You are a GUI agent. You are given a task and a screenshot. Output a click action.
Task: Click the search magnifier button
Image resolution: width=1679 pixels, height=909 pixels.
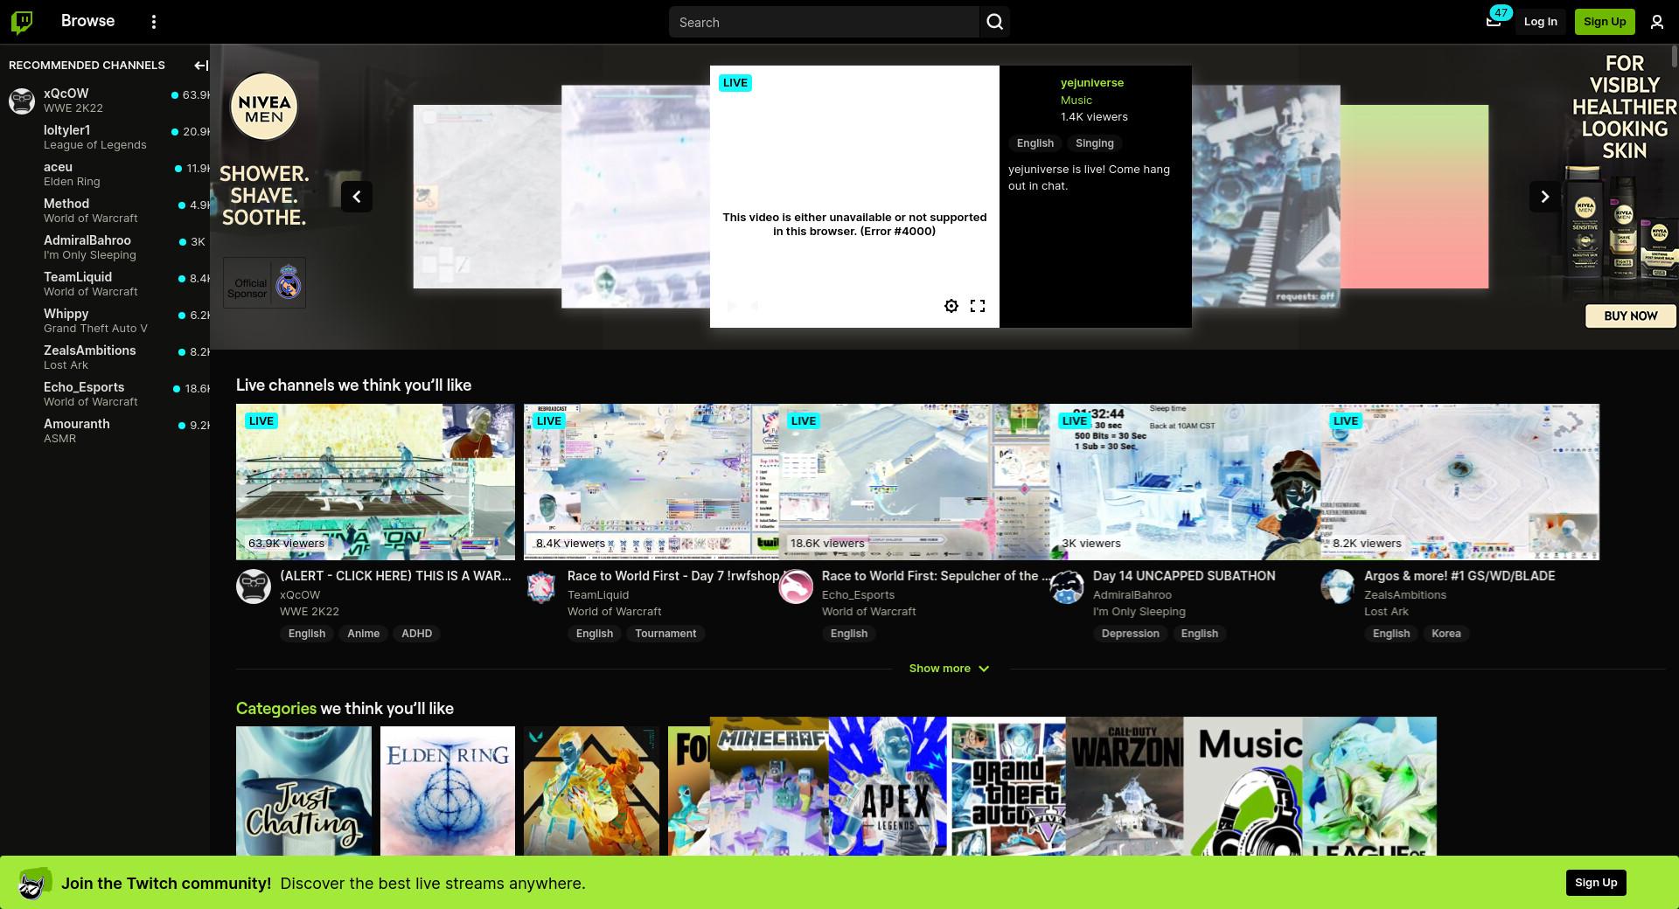(x=994, y=22)
